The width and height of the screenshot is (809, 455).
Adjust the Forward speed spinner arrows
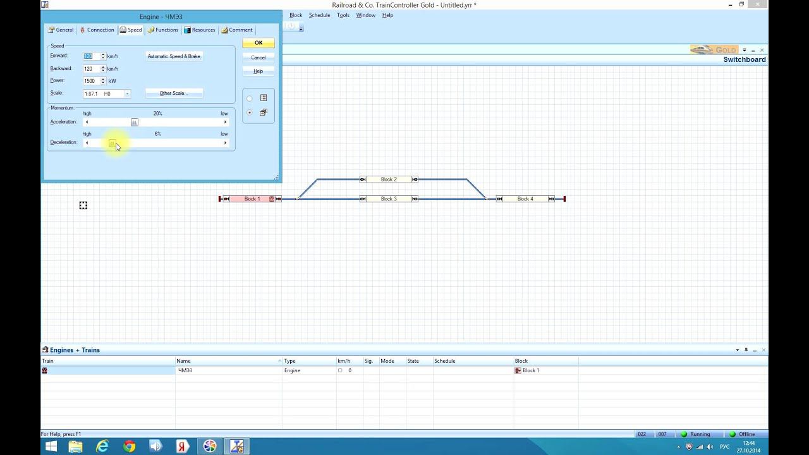(103, 56)
